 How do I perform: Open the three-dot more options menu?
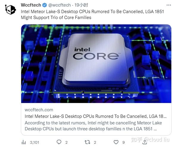point(169,5)
